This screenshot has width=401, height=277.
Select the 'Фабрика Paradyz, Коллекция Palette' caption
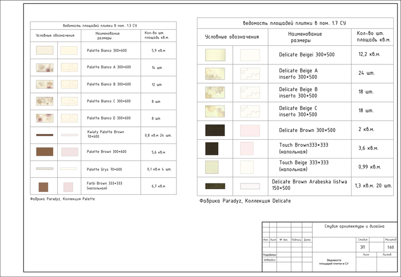click(62, 199)
